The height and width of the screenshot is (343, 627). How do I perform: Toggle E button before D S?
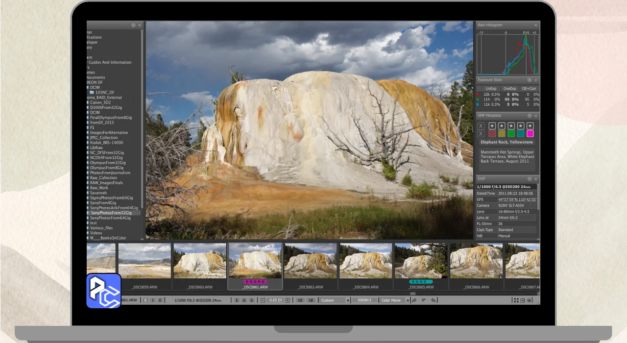[237, 300]
